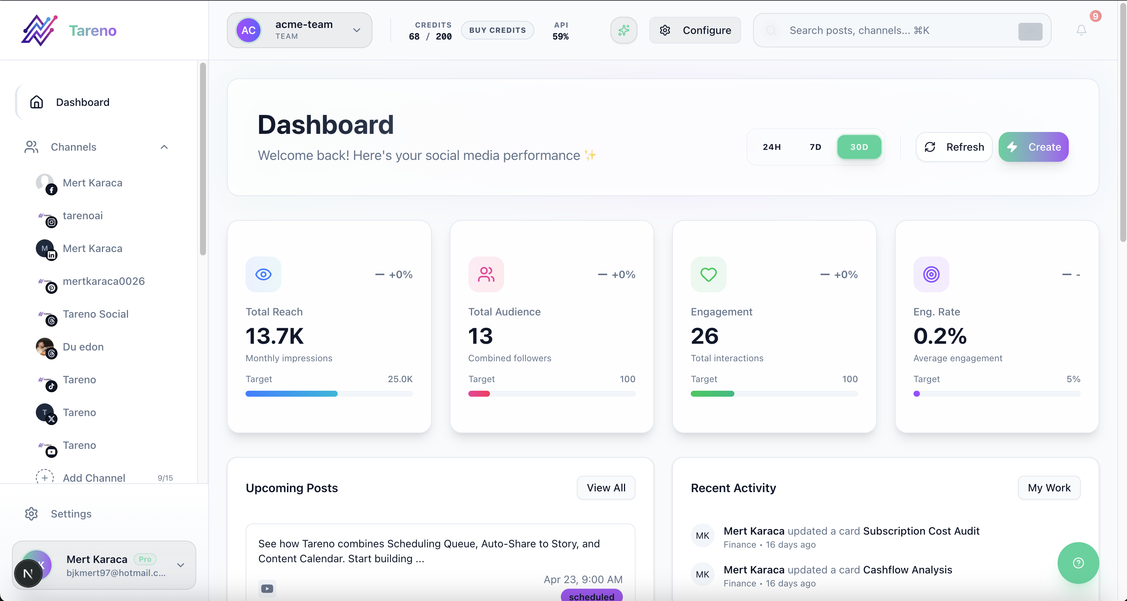Select tarenoai channel row
The image size is (1127, 601).
(105, 216)
